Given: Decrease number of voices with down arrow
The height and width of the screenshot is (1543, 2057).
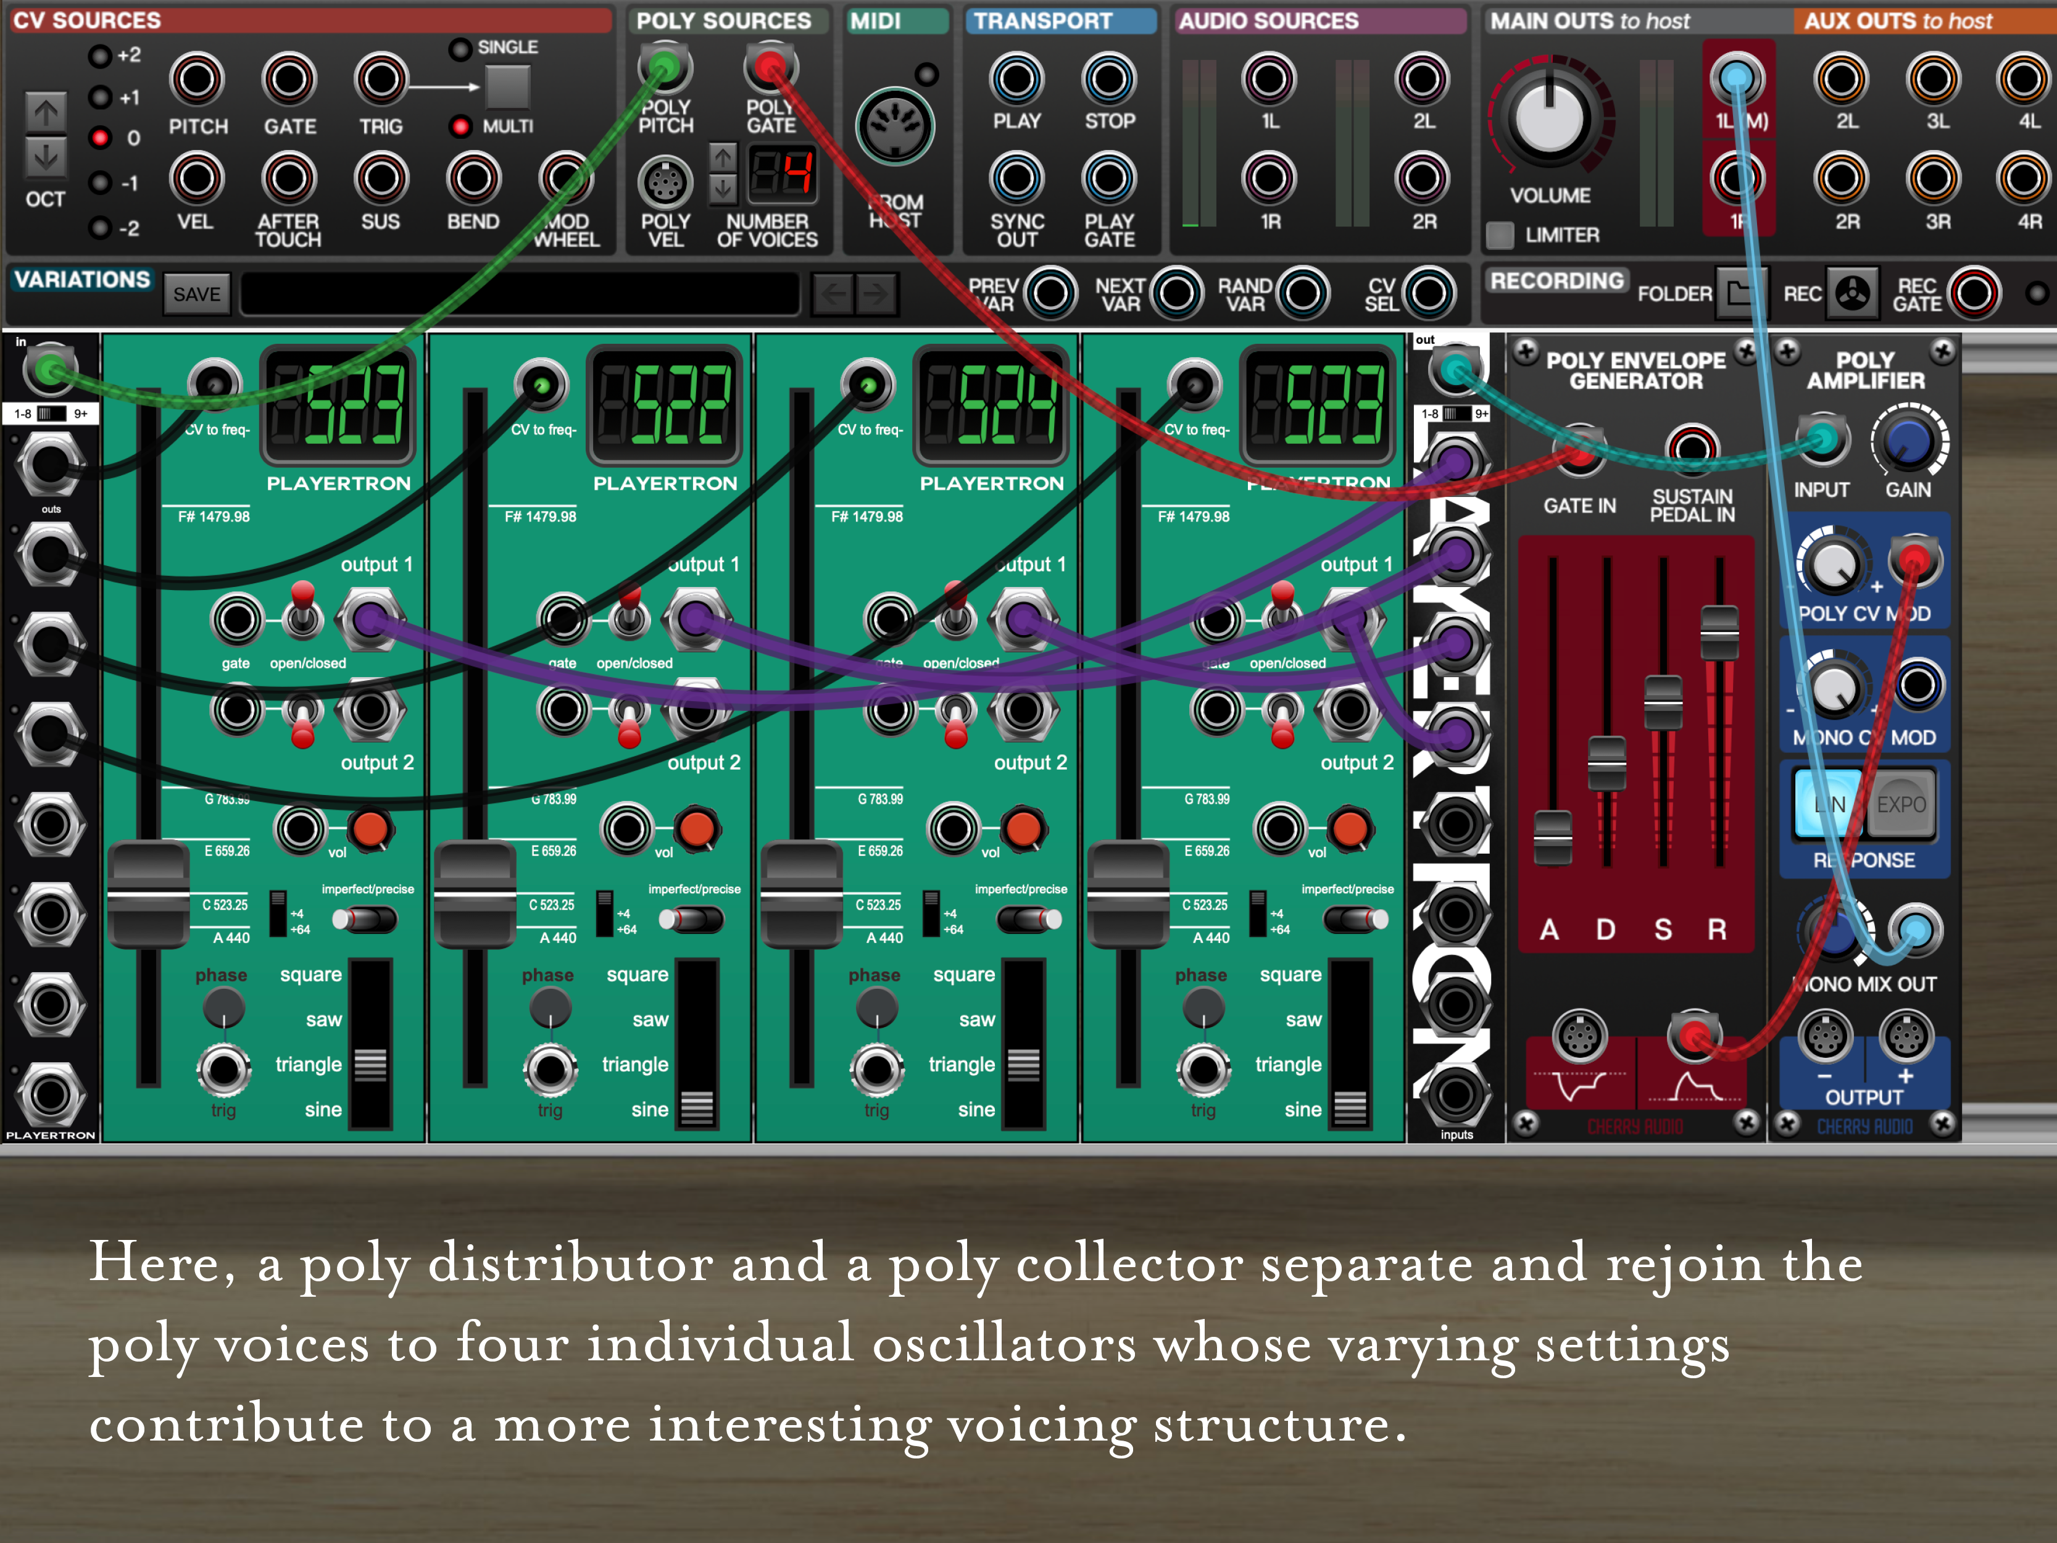Looking at the screenshot, I should tap(723, 189).
